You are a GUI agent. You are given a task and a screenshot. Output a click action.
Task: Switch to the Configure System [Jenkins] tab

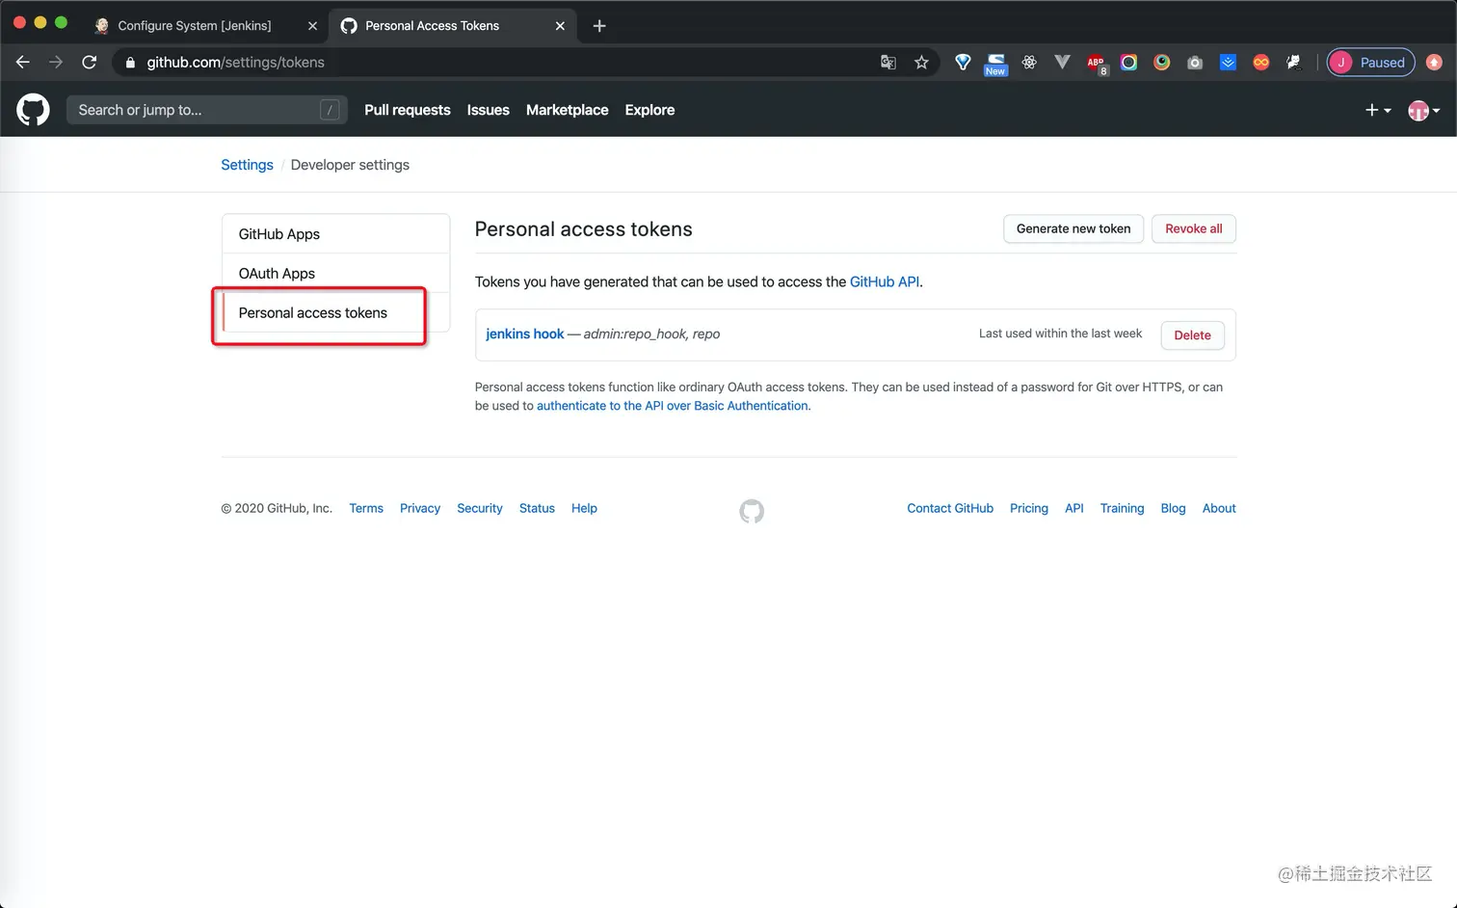tap(195, 26)
